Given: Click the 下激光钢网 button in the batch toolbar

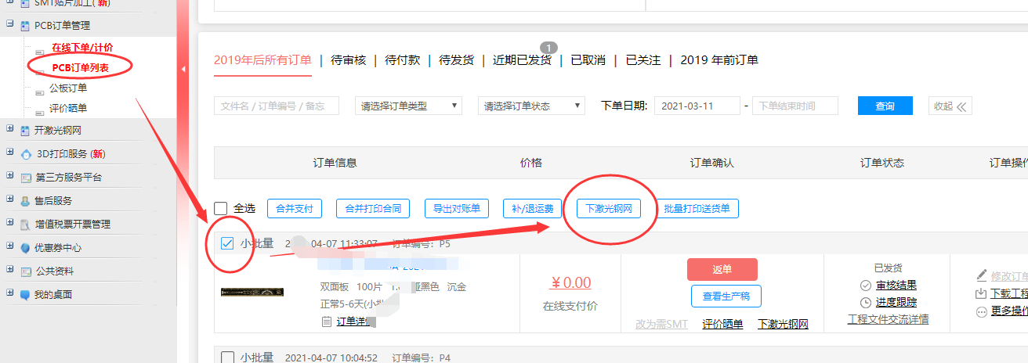Looking at the screenshot, I should [x=608, y=209].
